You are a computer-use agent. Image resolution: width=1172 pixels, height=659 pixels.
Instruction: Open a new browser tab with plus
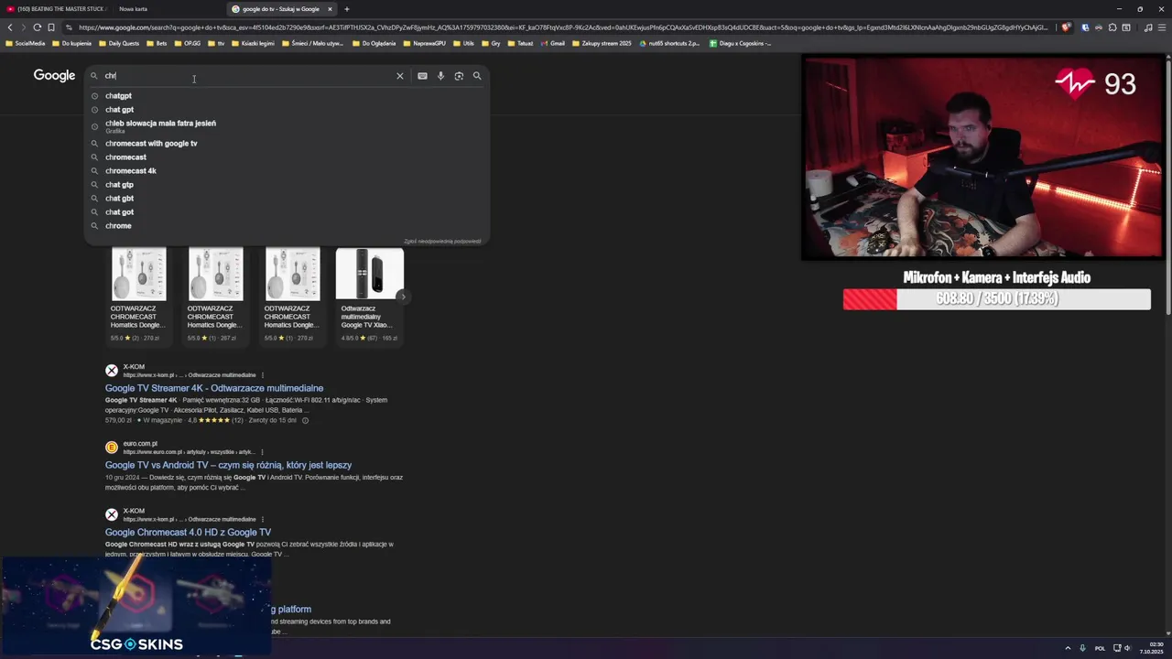pyautogui.click(x=347, y=9)
